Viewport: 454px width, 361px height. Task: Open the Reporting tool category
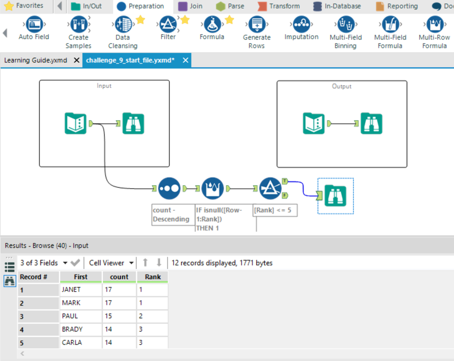[x=397, y=6]
